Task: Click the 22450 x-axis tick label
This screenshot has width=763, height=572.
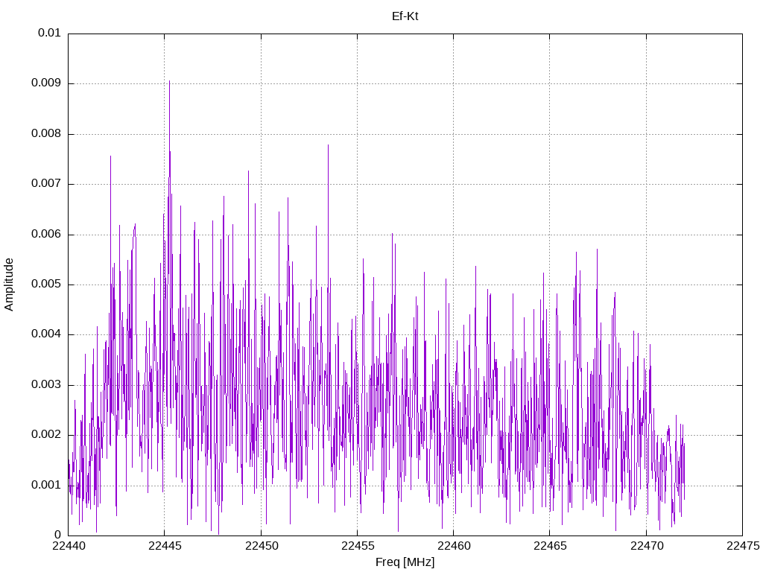Action: pos(262,546)
